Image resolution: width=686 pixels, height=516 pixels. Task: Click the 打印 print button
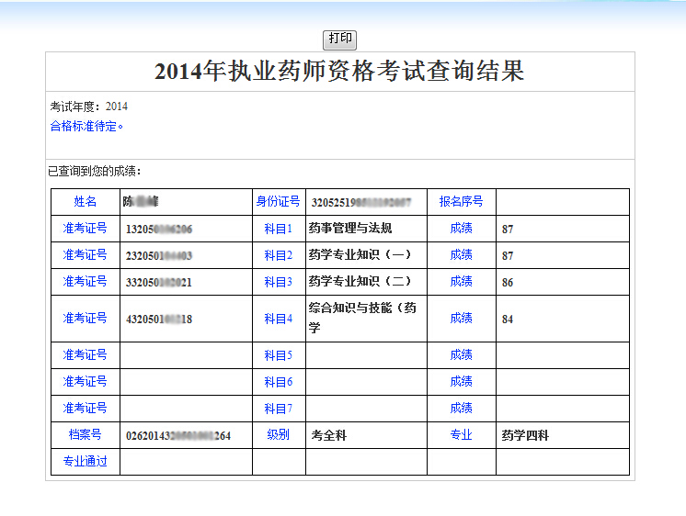339,39
